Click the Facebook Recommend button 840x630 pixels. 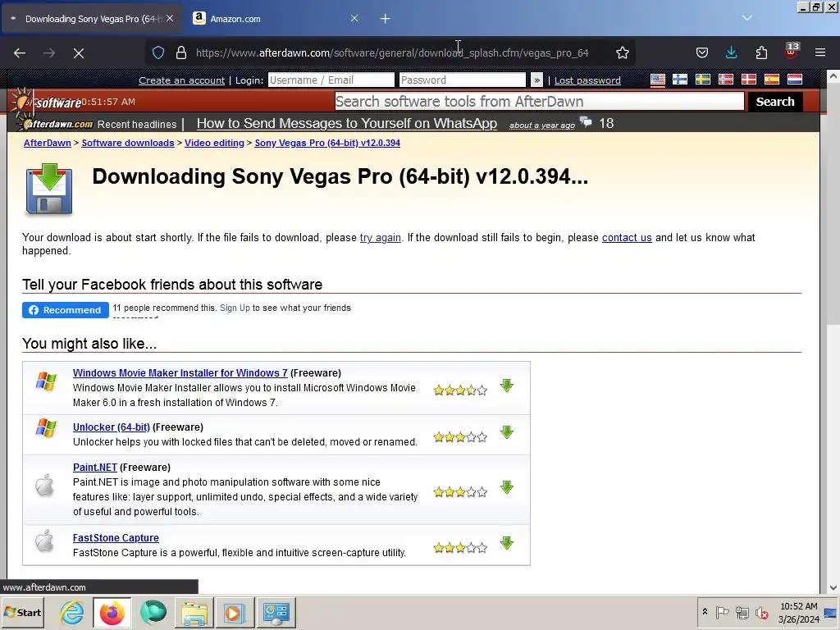click(x=66, y=309)
